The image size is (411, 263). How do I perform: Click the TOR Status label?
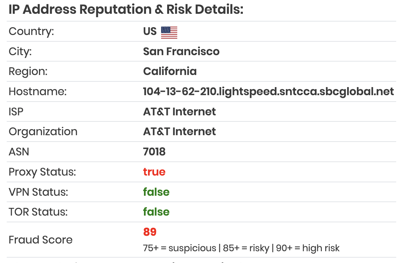(x=38, y=212)
